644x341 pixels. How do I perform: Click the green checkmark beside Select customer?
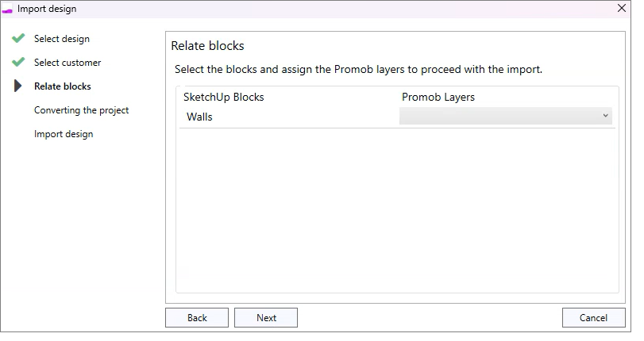click(x=18, y=62)
